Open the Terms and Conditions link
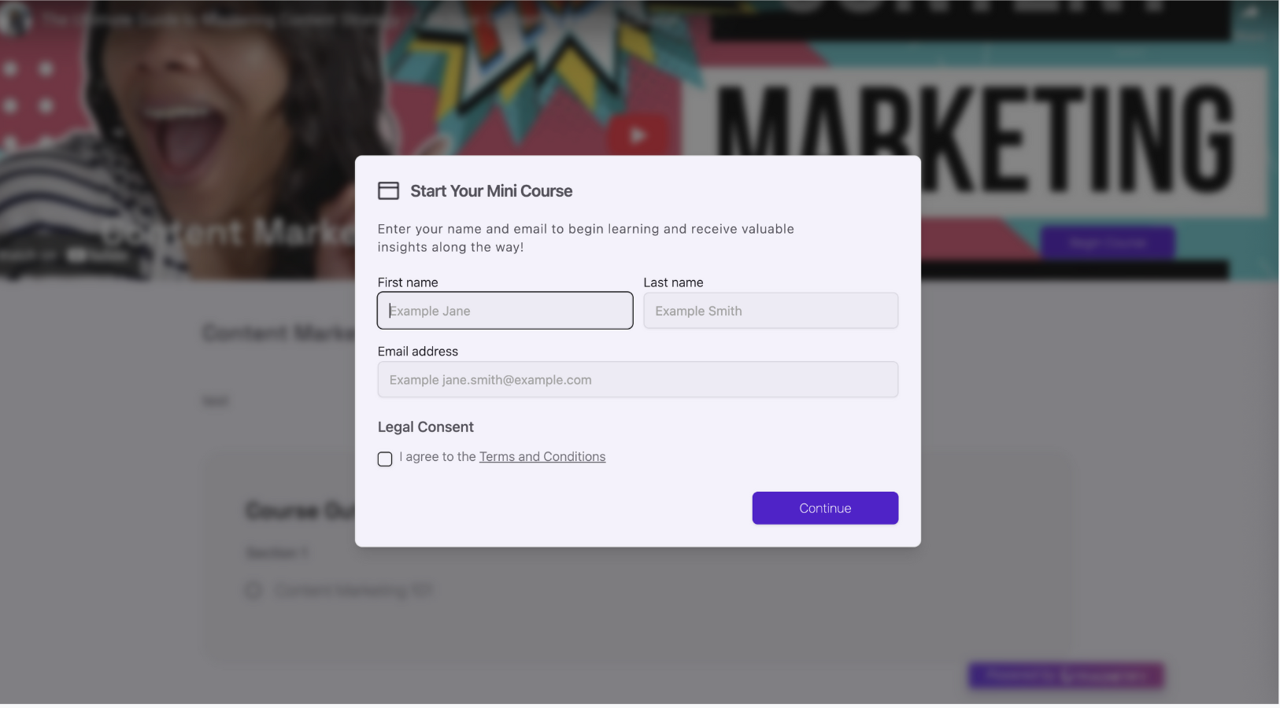Image resolution: width=1280 pixels, height=708 pixels. [542, 456]
